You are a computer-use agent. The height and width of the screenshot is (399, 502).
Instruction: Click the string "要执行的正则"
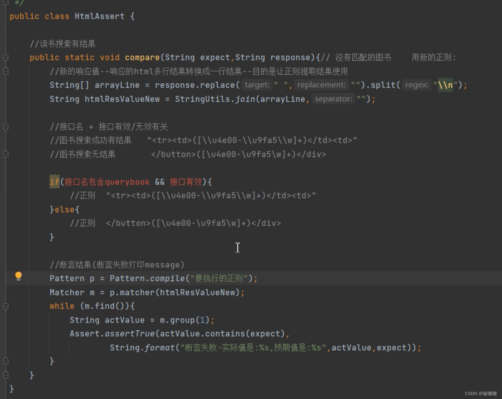point(219,279)
